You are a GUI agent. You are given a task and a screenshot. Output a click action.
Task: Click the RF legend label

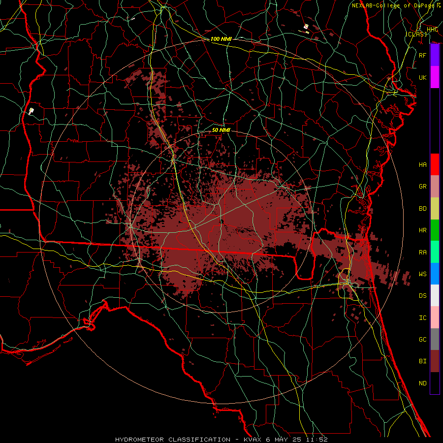point(422,55)
